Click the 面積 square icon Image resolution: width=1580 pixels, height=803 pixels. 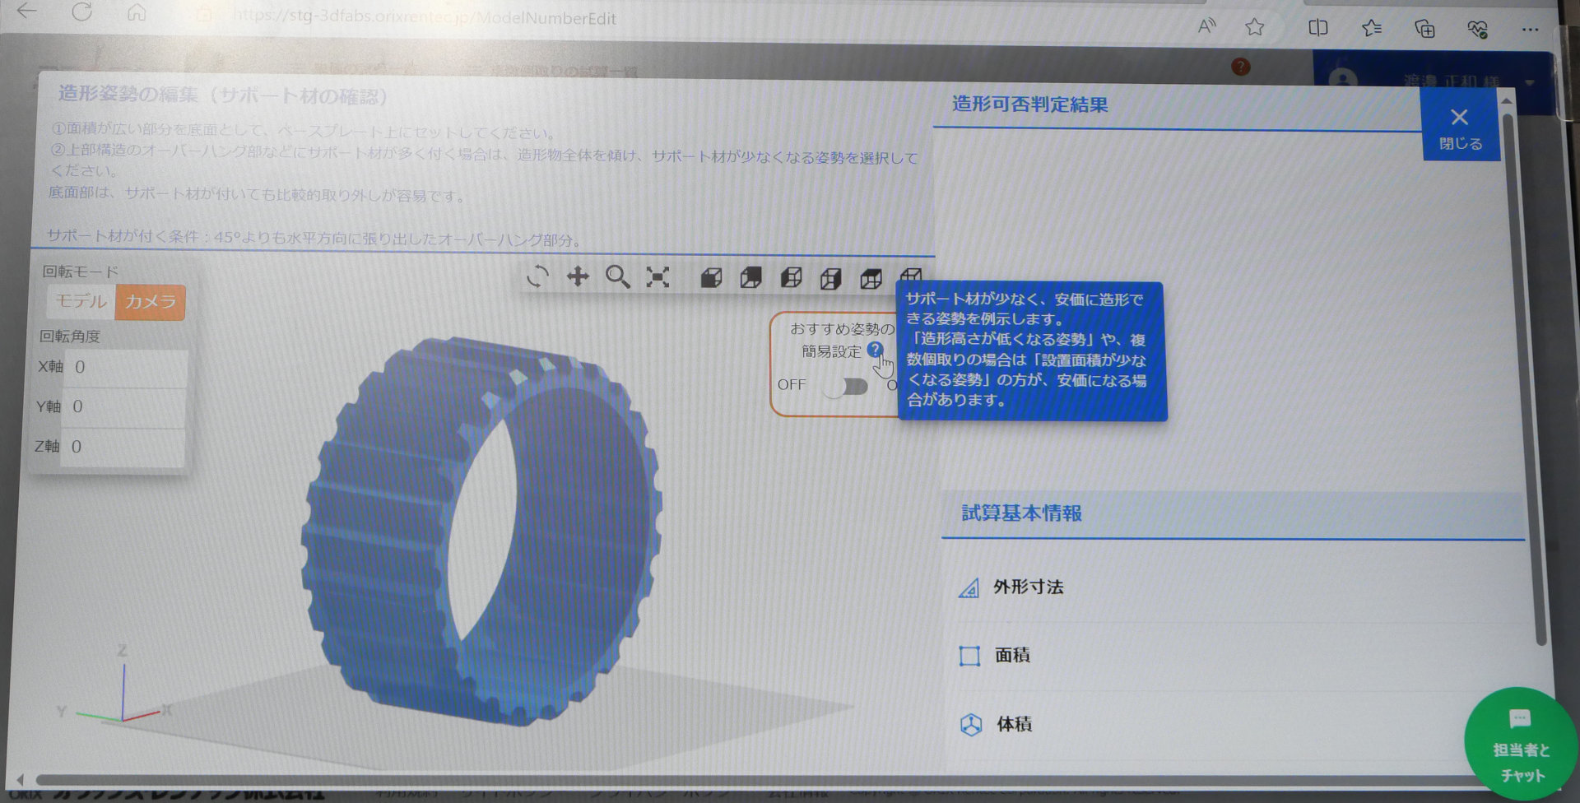969,657
